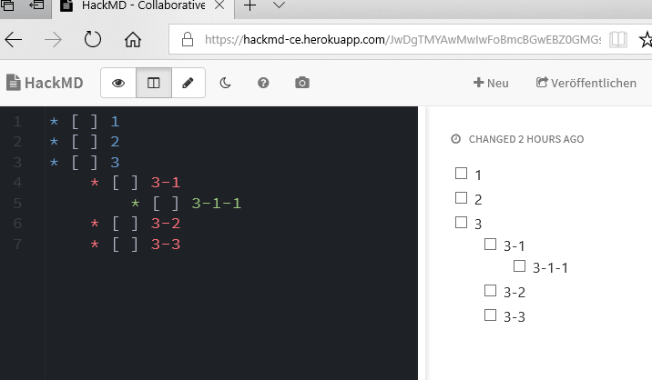Click preview label '3-1-1'
The width and height of the screenshot is (652, 380).
coord(550,268)
